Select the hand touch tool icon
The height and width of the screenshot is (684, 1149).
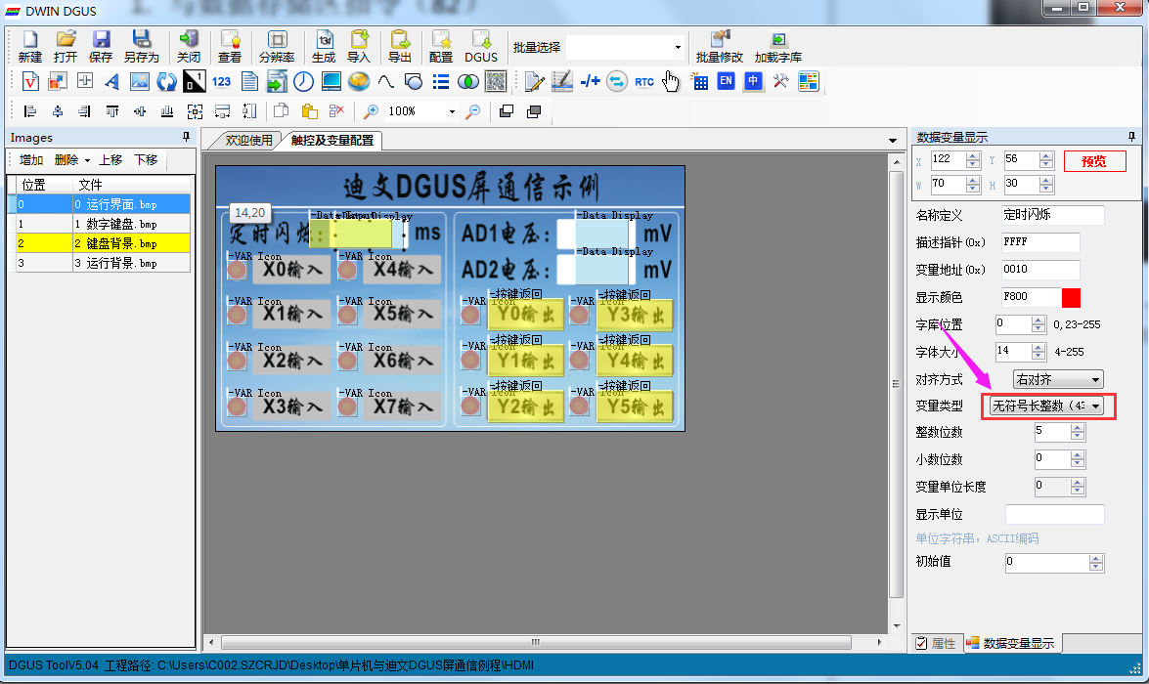[671, 81]
